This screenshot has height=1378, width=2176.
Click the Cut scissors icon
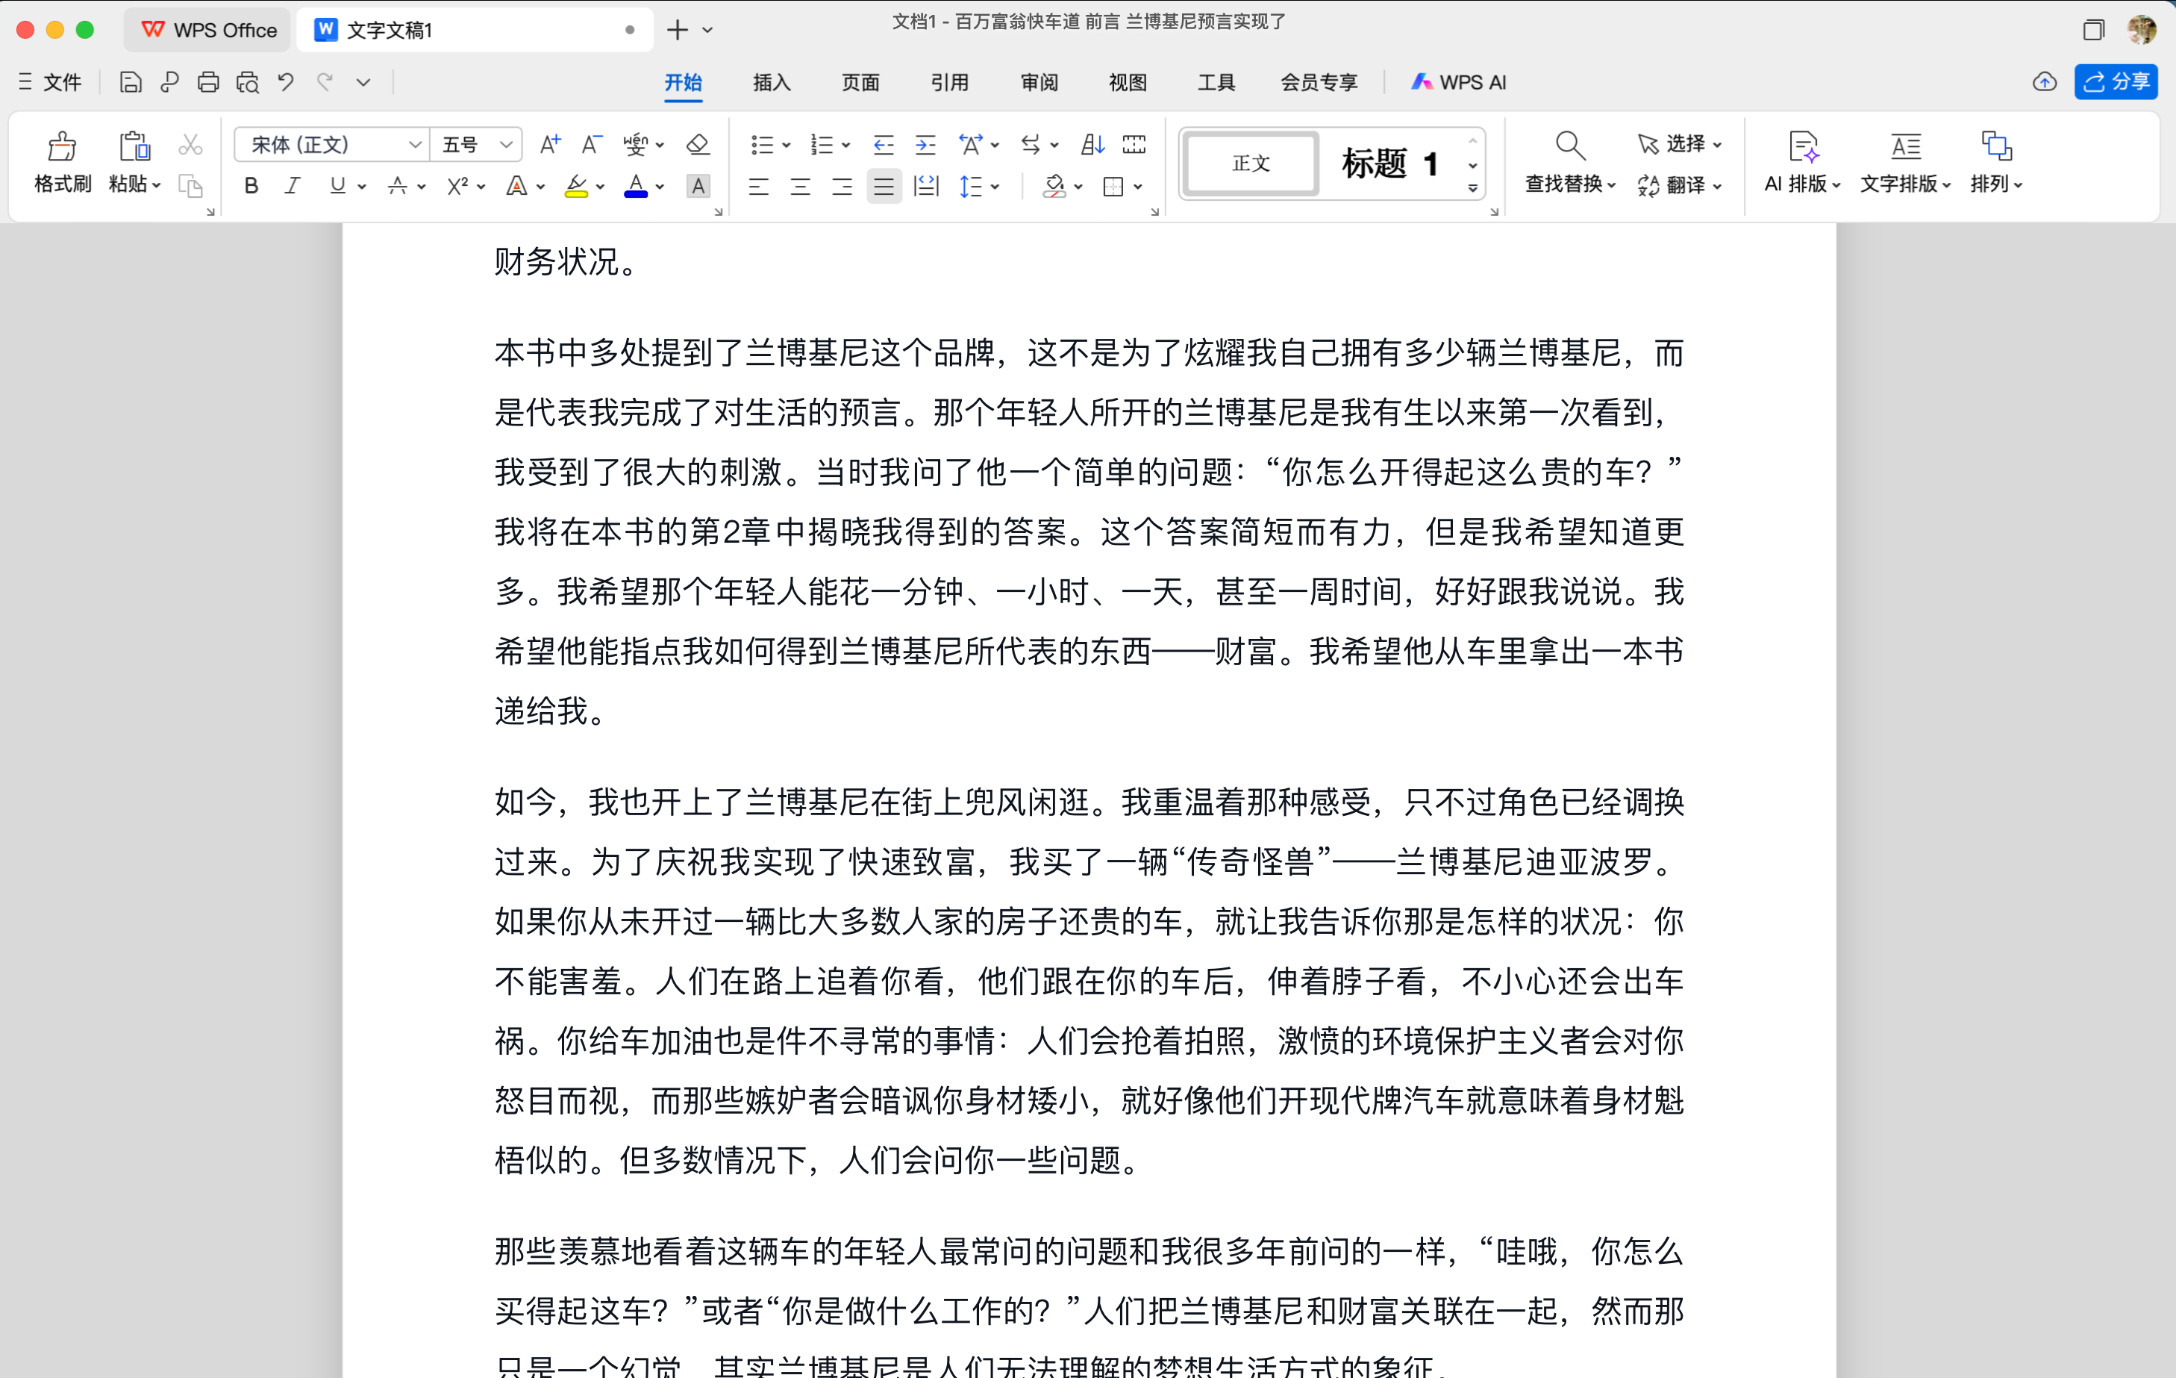click(190, 145)
